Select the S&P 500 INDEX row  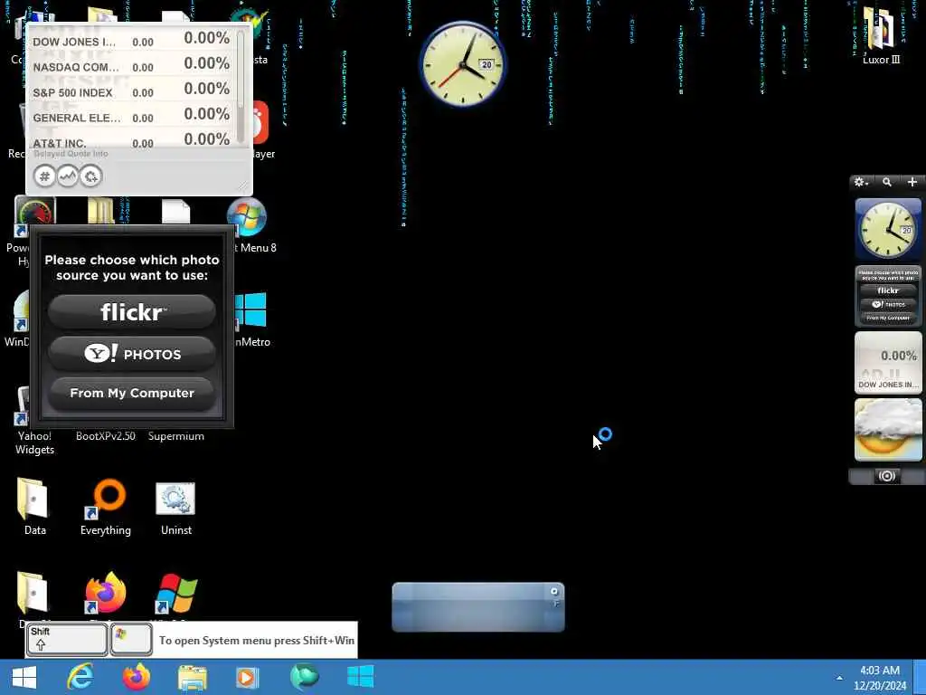131,91
